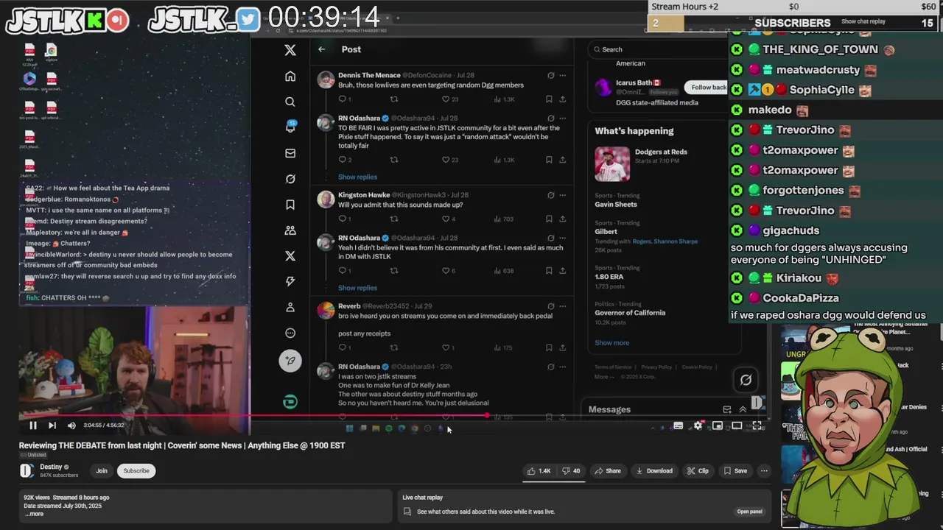Open the X Home icon in sidebar

click(x=290, y=77)
